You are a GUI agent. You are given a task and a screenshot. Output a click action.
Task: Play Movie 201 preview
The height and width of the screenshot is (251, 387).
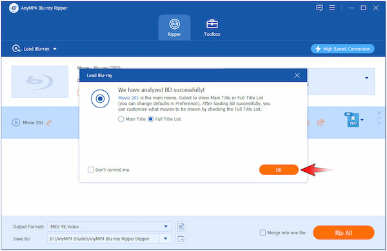[15, 122]
